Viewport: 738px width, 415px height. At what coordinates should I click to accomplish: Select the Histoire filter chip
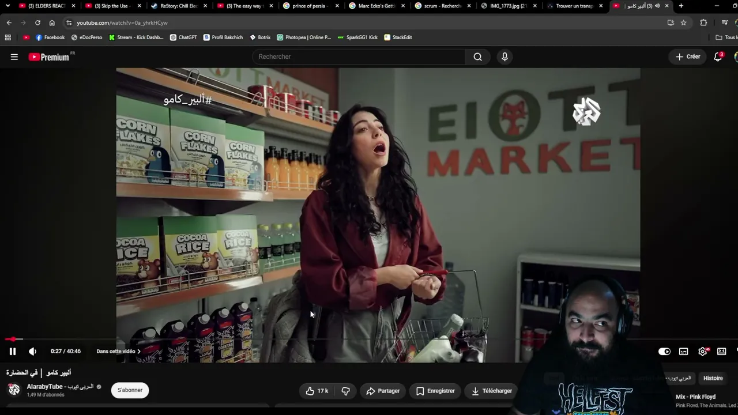click(713, 378)
